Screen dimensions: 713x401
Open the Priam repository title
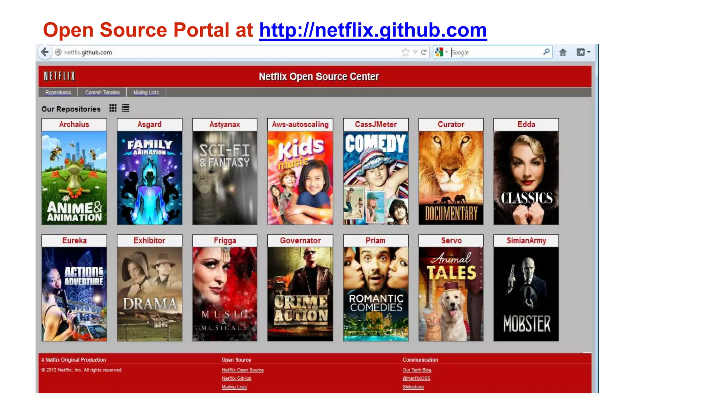tap(376, 241)
